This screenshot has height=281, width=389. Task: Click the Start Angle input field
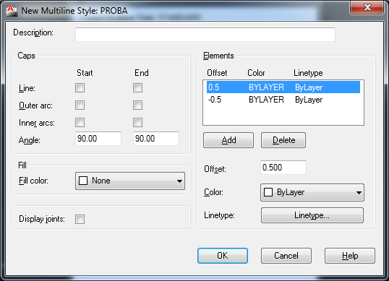click(98, 139)
